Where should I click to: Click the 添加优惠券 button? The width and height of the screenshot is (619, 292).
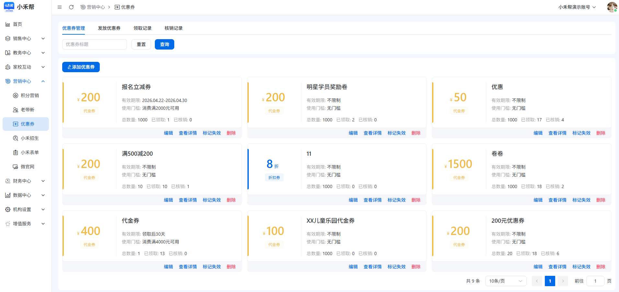click(x=81, y=67)
